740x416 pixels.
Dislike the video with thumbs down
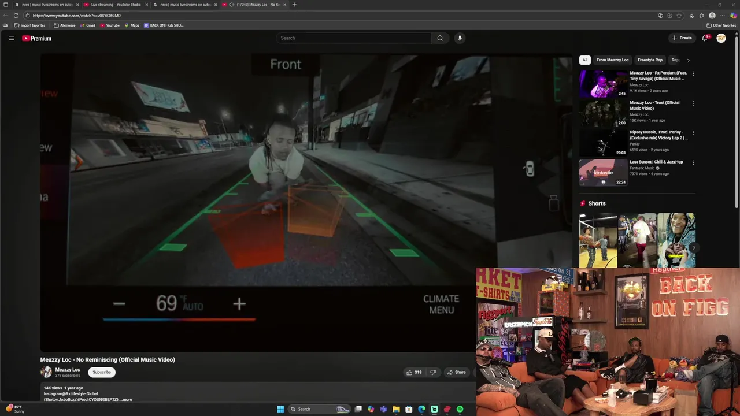[x=433, y=372]
